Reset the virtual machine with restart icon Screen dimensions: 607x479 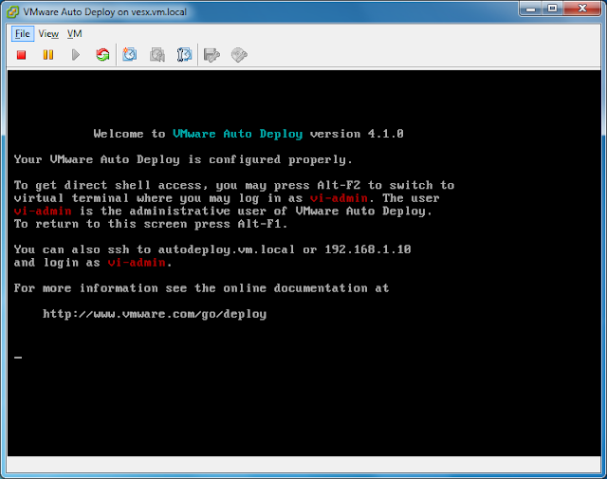[x=102, y=55]
